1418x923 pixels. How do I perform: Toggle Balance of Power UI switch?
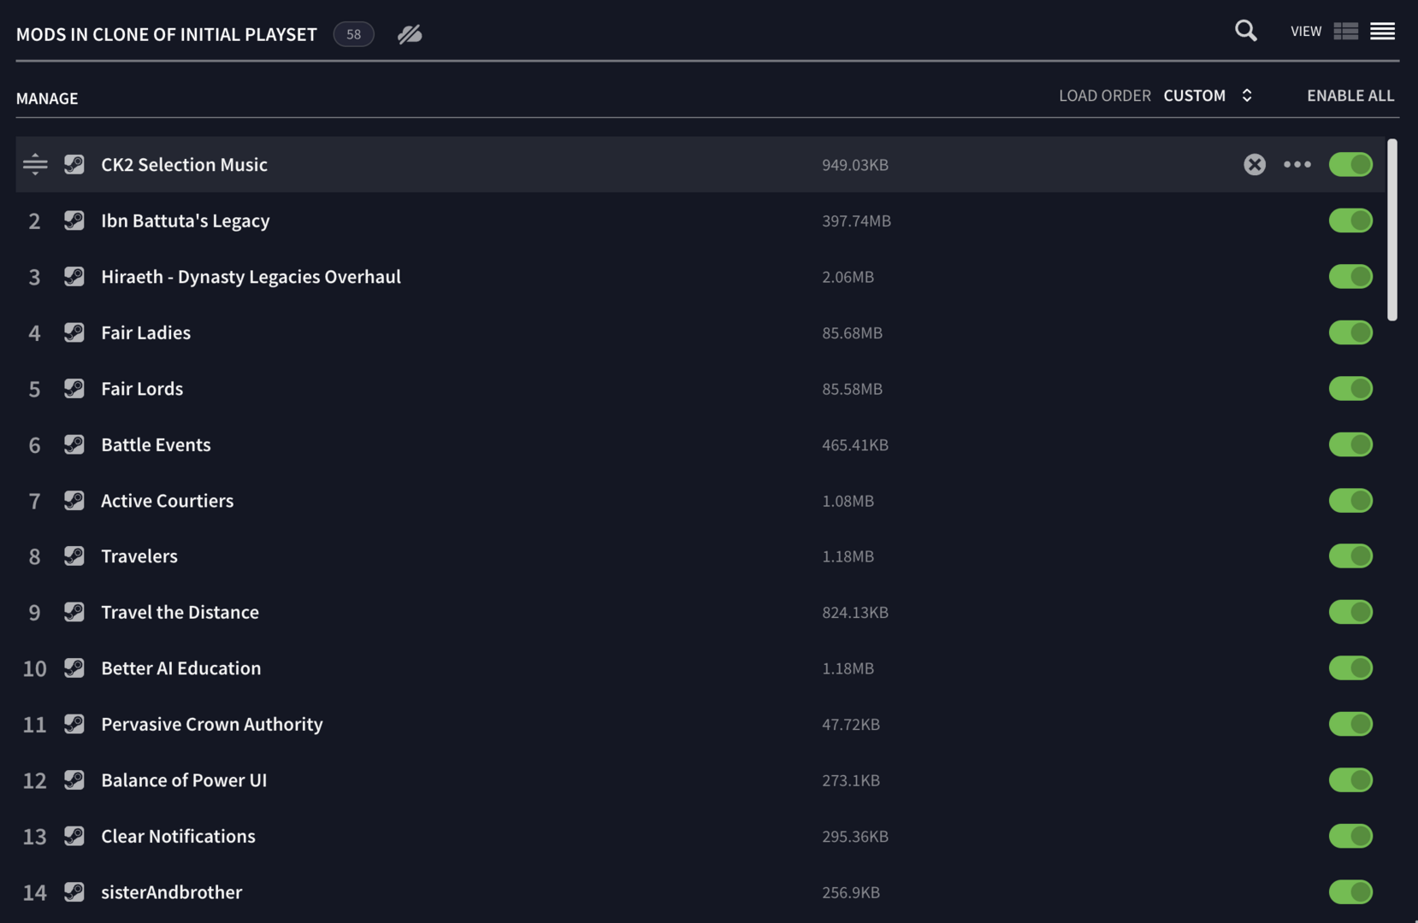(x=1350, y=779)
